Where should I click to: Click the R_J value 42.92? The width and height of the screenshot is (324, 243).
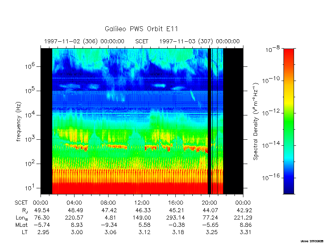(x=244, y=210)
